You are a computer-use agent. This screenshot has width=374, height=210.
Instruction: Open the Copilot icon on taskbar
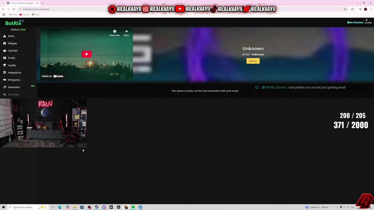point(67,207)
